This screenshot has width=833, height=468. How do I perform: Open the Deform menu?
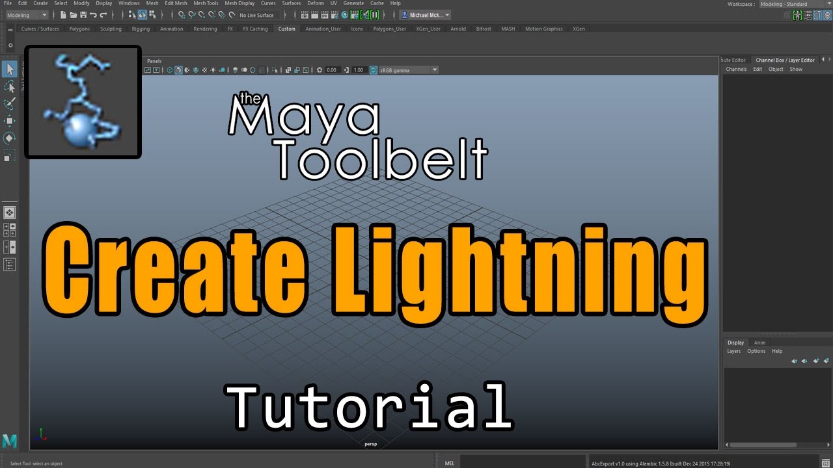[x=315, y=3]
